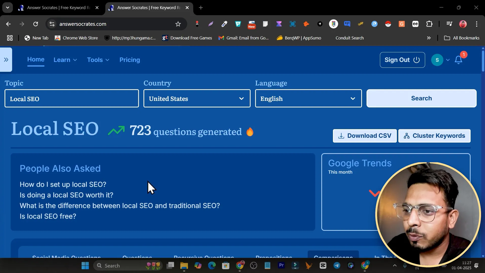Click the bookmark star in address bar
Screen dimensions: 485x273
tap(178, 24)
